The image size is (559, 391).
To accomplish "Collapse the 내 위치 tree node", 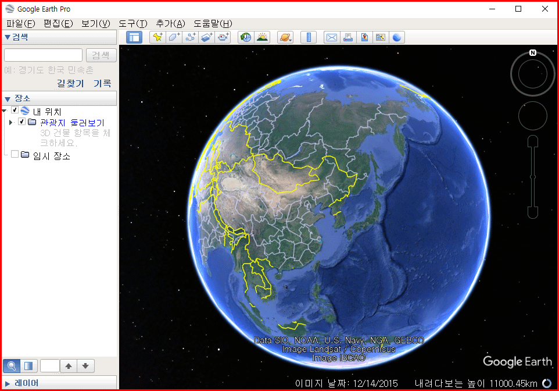I will [4, 111].
